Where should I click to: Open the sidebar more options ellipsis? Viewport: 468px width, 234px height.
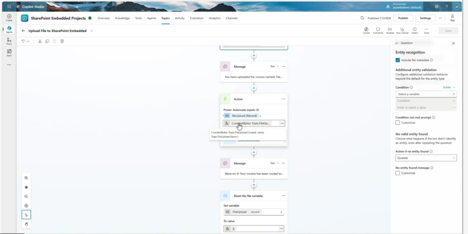pos(9,65)
